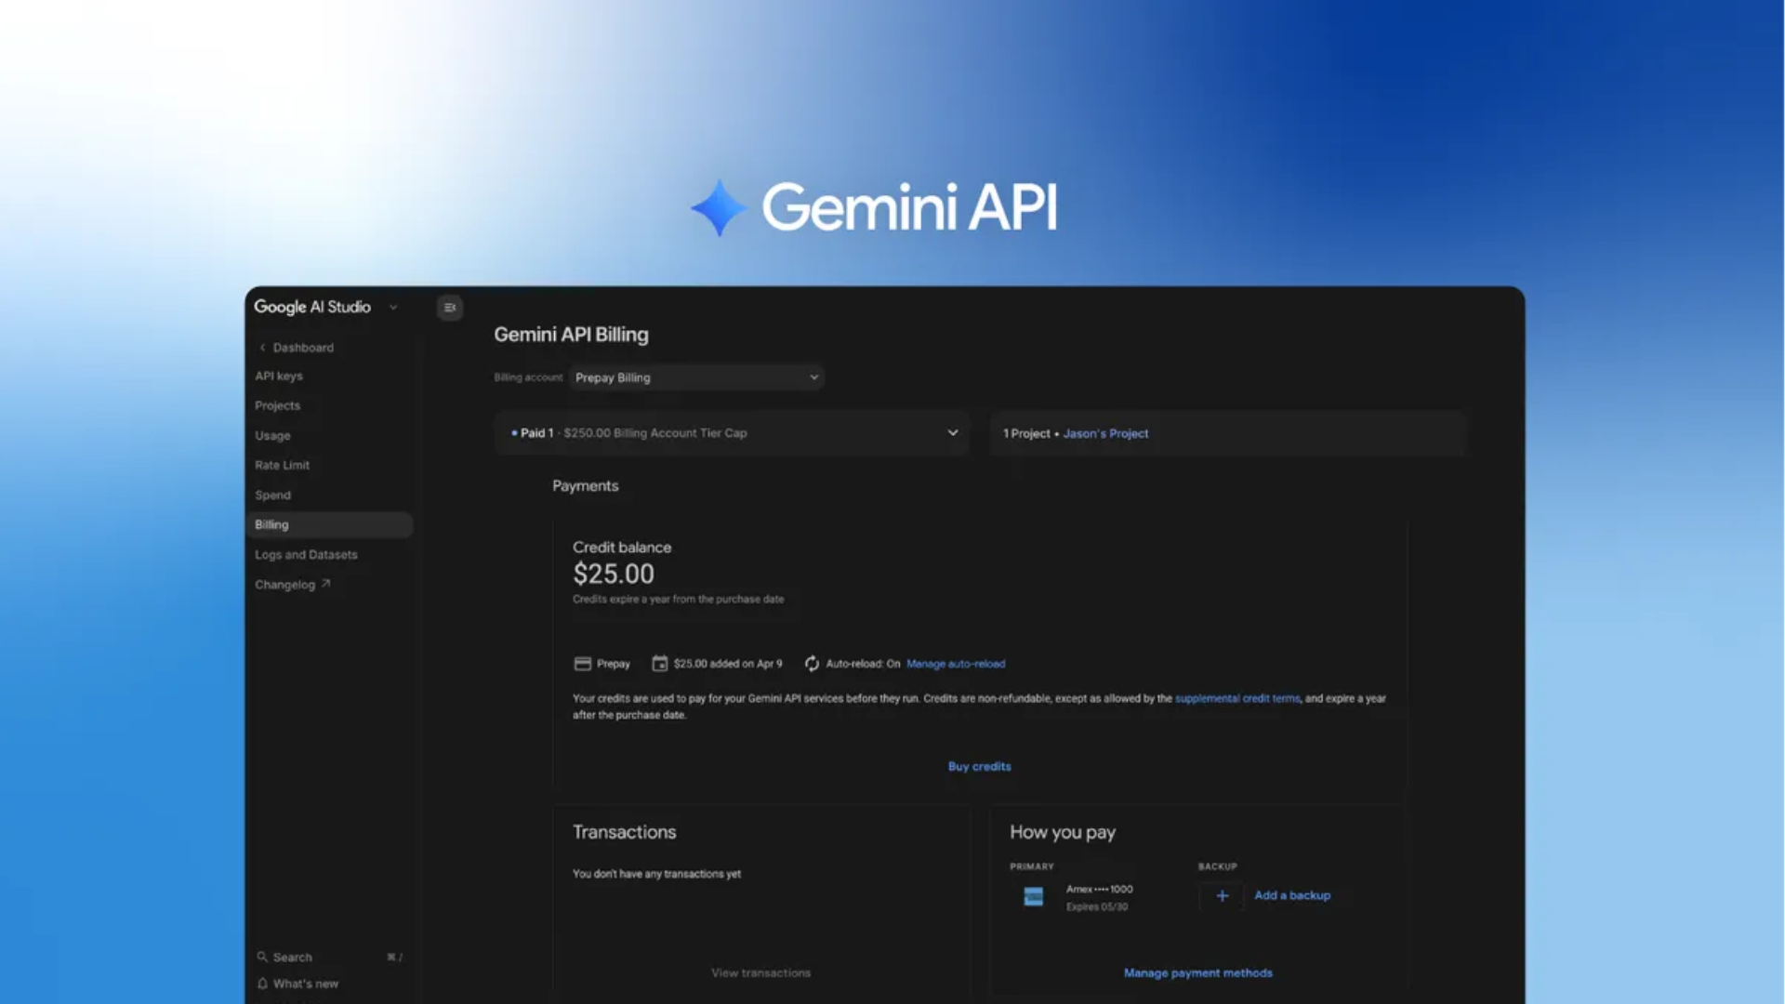This screenshot has width=1785, height=1004.
Task: Click the back chevron beside Dashboard
Action: tap(262, 348)
